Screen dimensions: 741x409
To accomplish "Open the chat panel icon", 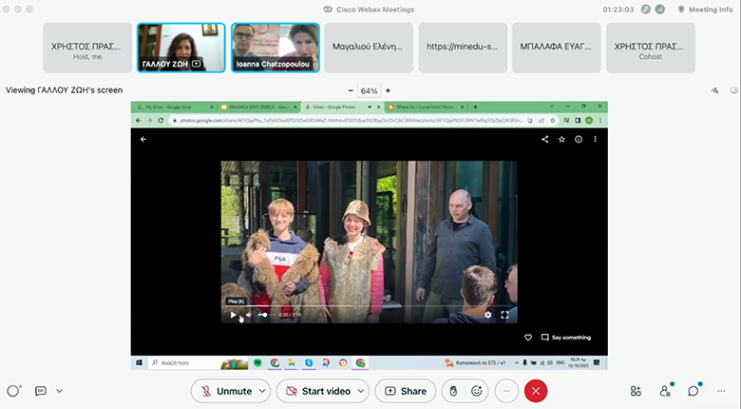I will click(693, 391).
